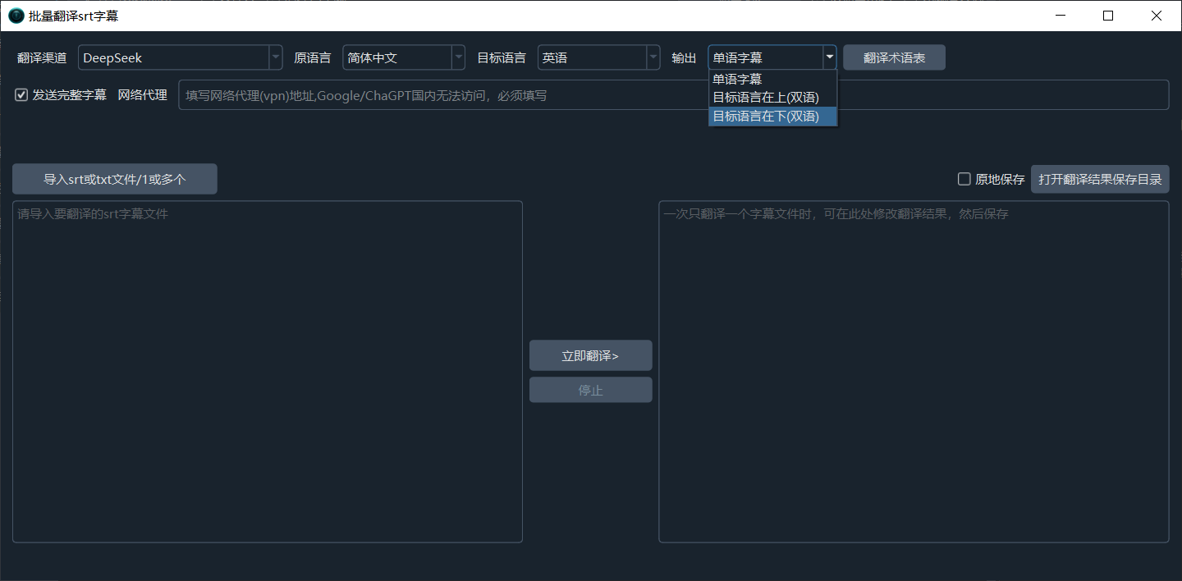Start translation with 立即翻译 button
1182x581 pixels.
pos(590,355)
